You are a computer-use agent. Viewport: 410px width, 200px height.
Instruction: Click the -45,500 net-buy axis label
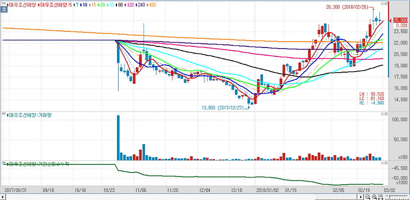pyautogui.click(x=400, y=168)
